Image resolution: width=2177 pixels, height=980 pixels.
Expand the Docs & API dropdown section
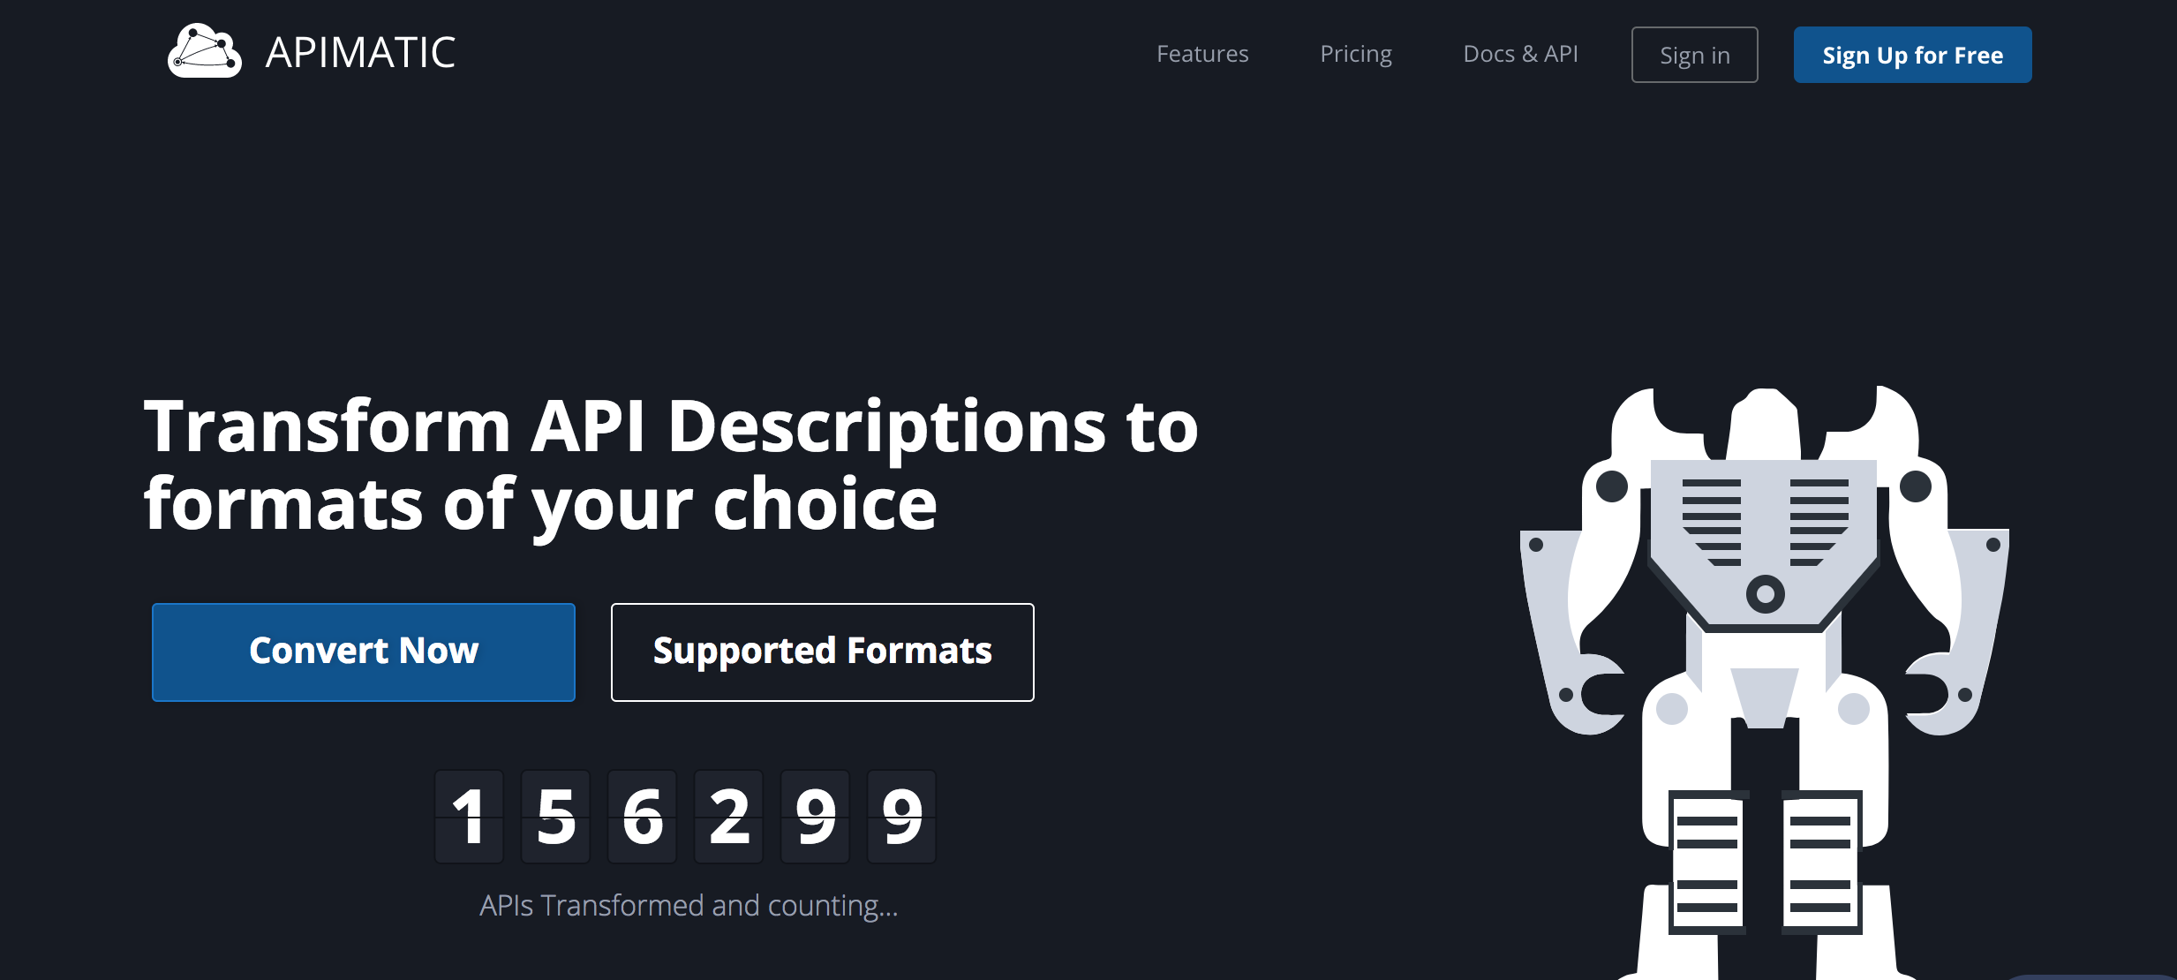pos(1523,53)
